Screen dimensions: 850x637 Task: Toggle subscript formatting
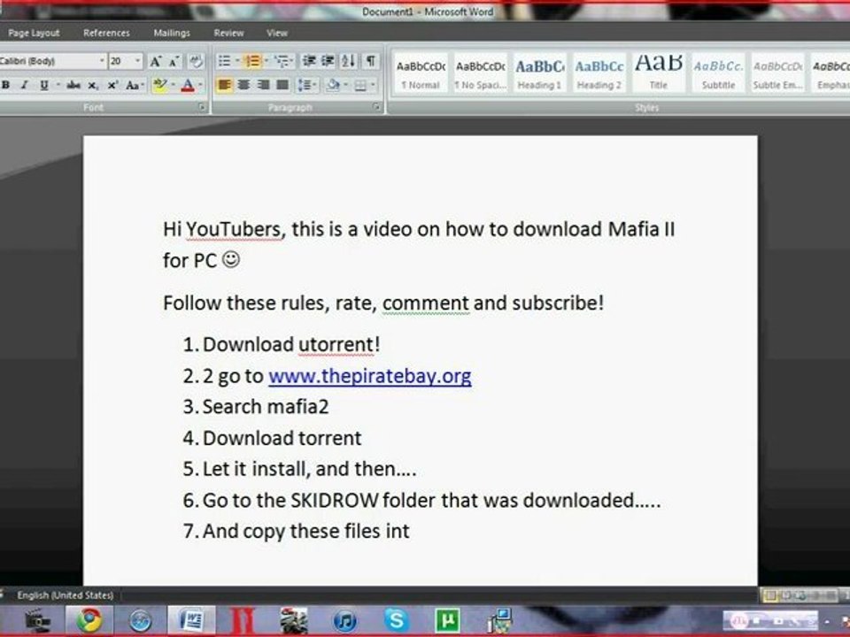(93, 85)
